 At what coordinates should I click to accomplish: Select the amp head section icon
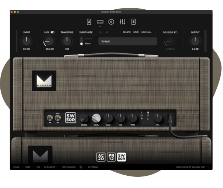[100, 22]
